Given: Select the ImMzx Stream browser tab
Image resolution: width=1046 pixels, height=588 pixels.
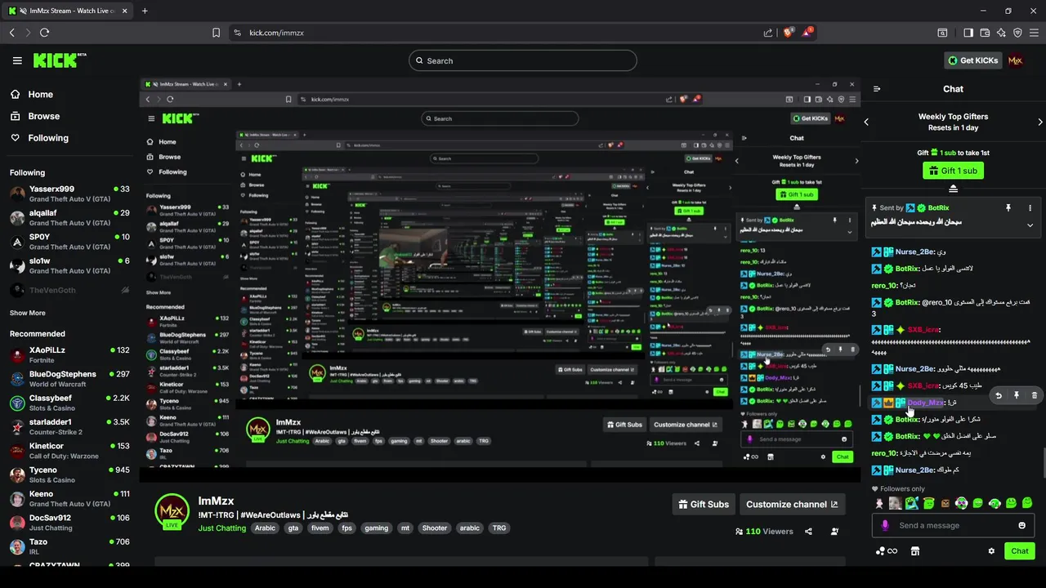Looking at the screenshot, I should pos(68,11).
